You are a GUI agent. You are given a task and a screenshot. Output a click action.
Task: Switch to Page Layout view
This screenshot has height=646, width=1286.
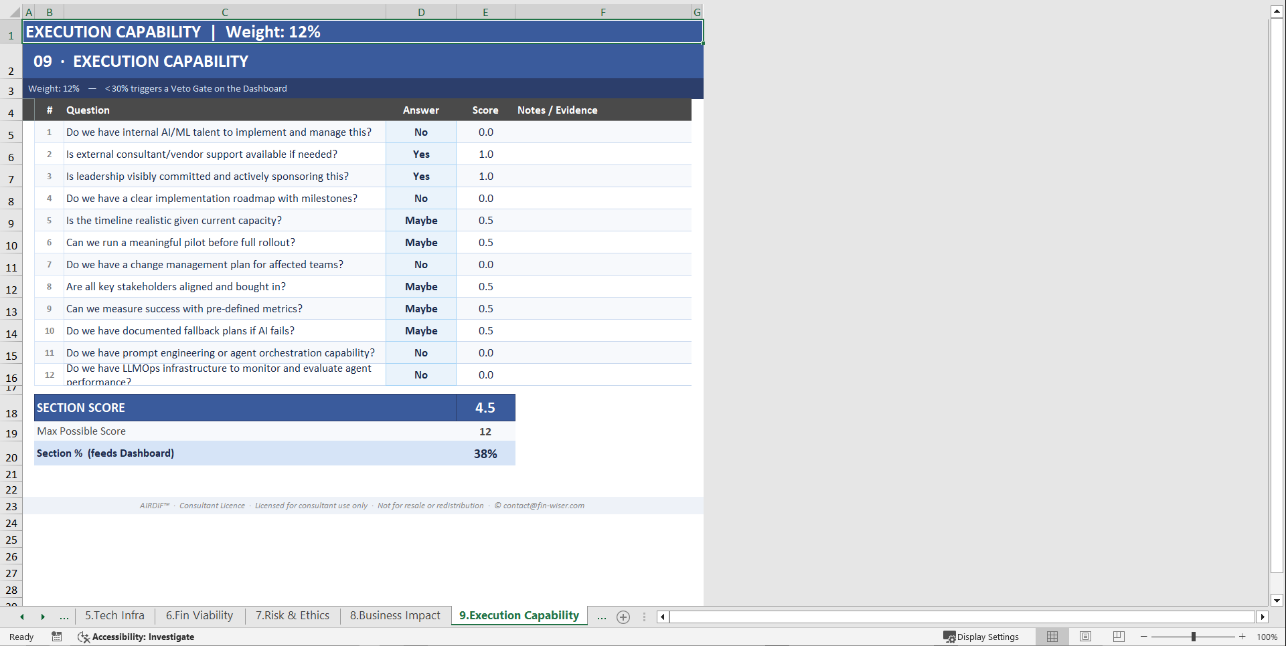[x=1086, y=637]
